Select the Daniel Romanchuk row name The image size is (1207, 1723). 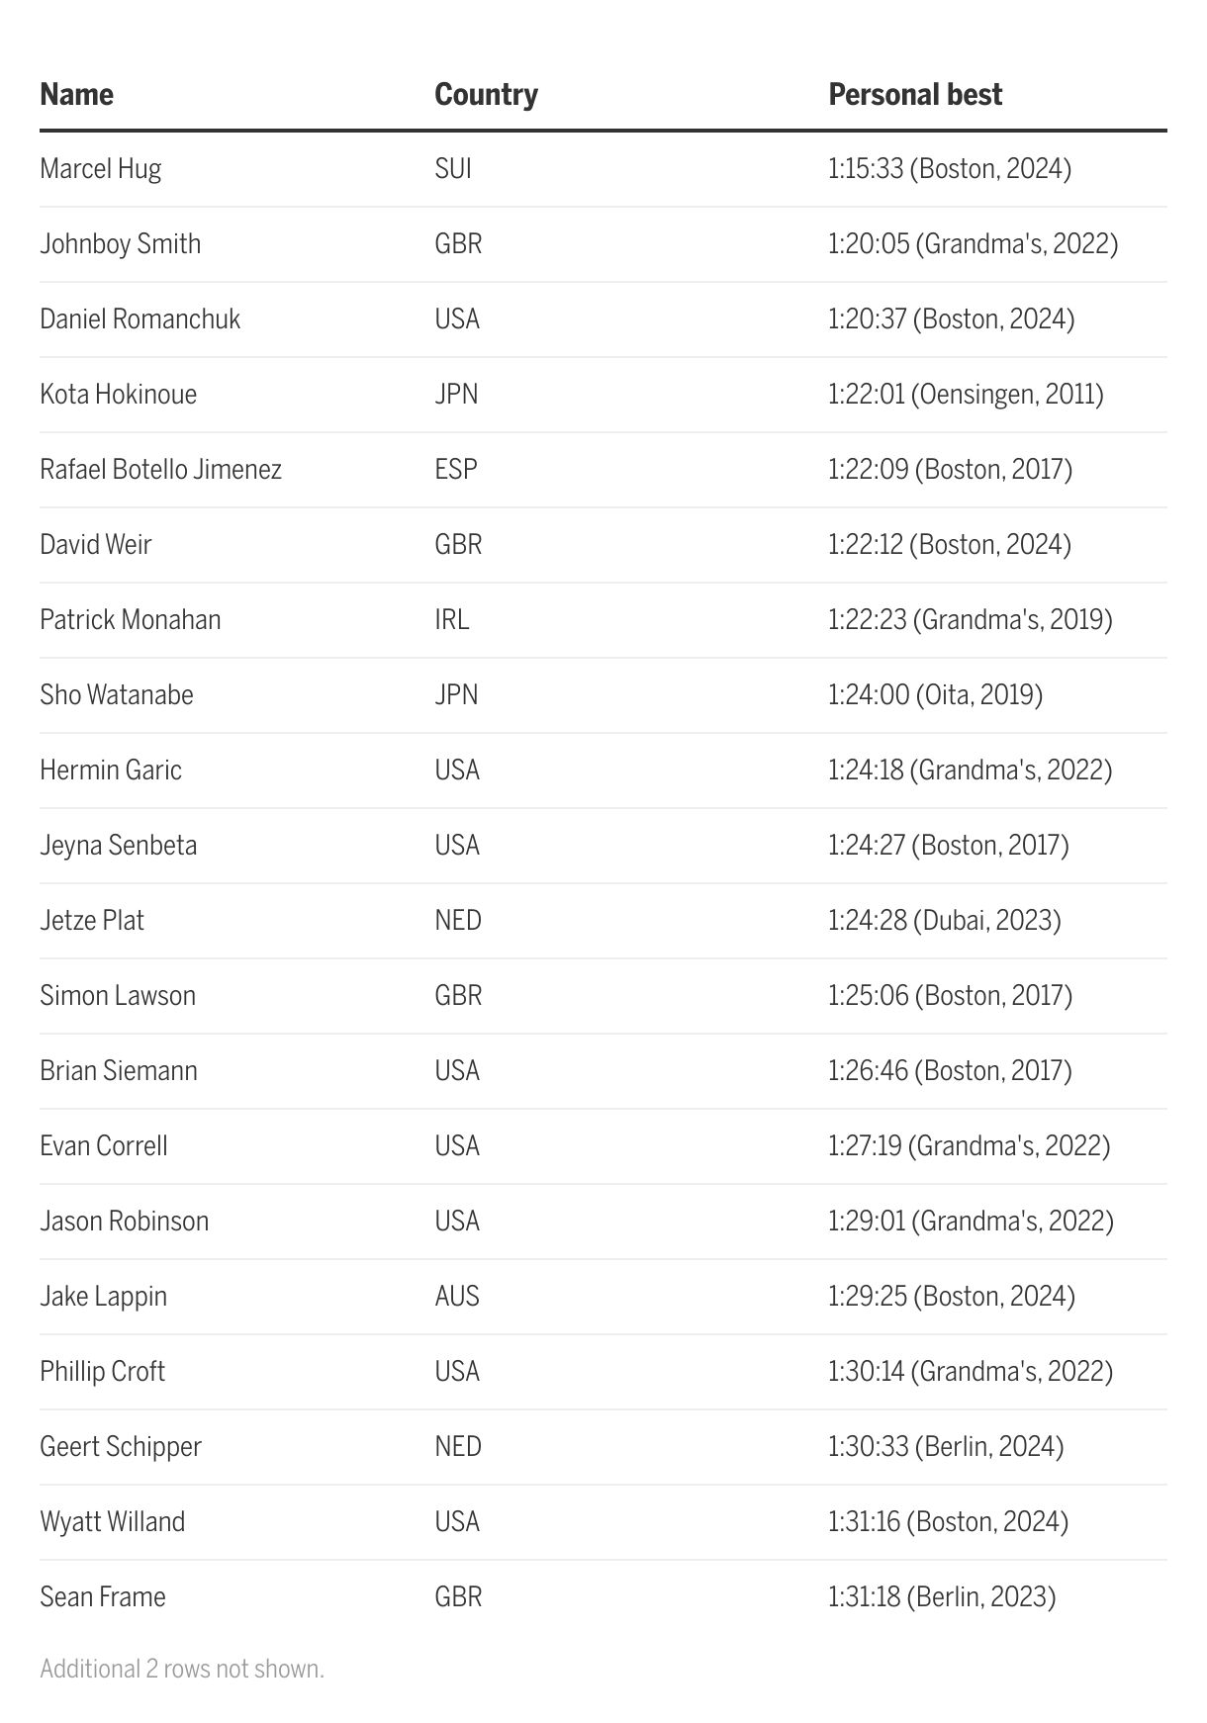[139, 319]
